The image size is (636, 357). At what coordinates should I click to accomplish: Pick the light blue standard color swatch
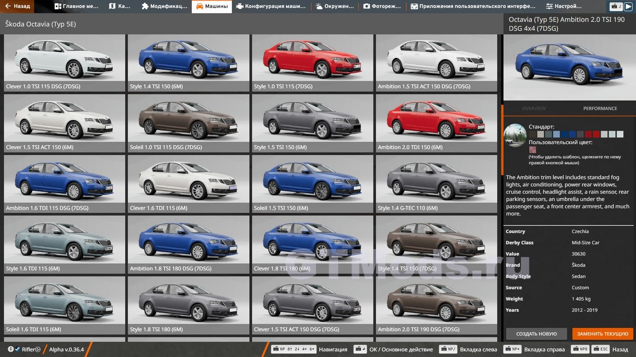click(x=556, y=134)
